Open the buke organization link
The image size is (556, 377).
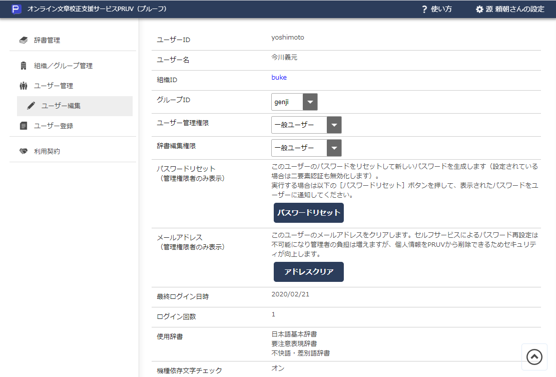pyautogui.click(x=279, y=77)
